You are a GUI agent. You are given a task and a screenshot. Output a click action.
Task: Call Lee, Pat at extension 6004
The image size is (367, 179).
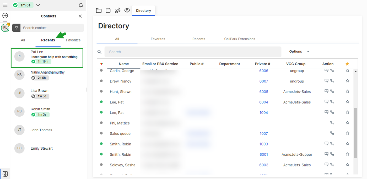pos(332,102)
